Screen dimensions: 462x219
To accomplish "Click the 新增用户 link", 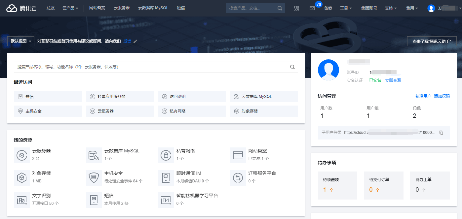I will 423,96.
